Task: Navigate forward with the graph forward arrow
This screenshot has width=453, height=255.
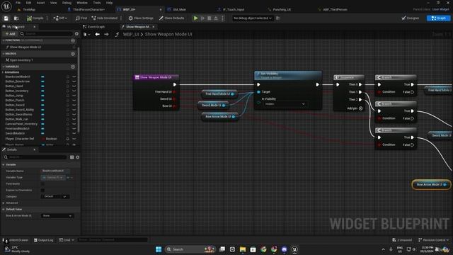Action: pyautogui.click(x=106, y=35)
